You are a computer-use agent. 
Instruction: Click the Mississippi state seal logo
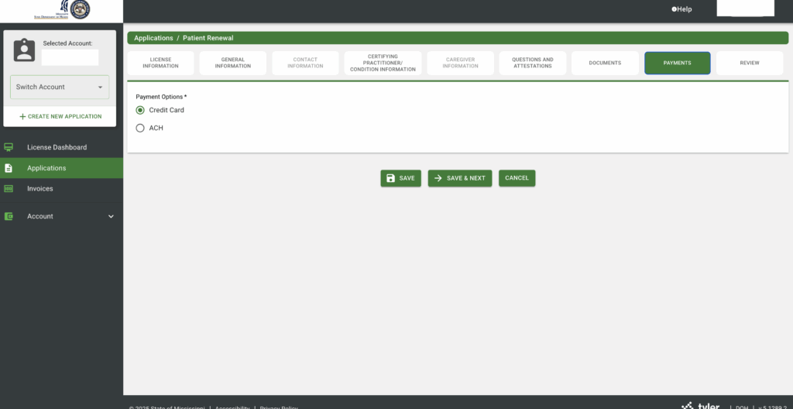point(80,10)
